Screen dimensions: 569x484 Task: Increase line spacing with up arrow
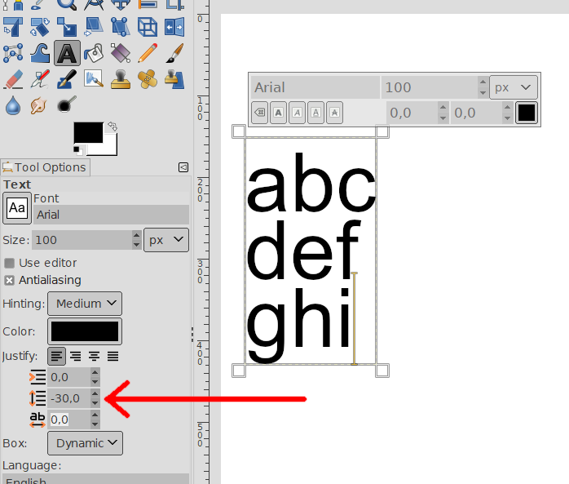coord(95,393)
